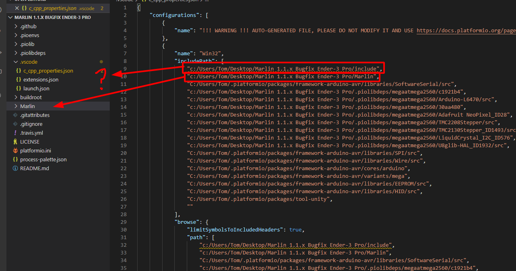
Task: Open the LICENSE file
Action: click(x=30, y=142)
